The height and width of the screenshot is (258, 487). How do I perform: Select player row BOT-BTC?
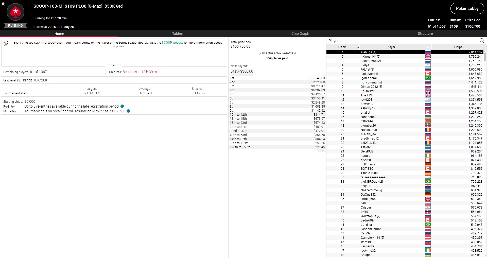405,169
